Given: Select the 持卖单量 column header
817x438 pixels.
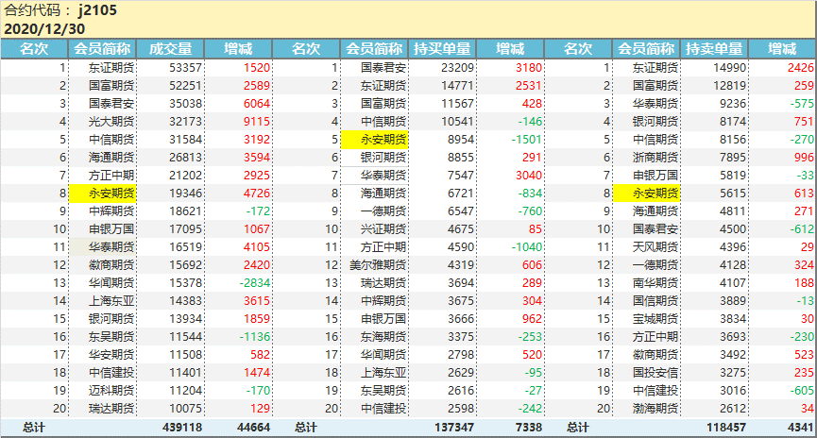Looking at the screenshot, I should point(714,48).
